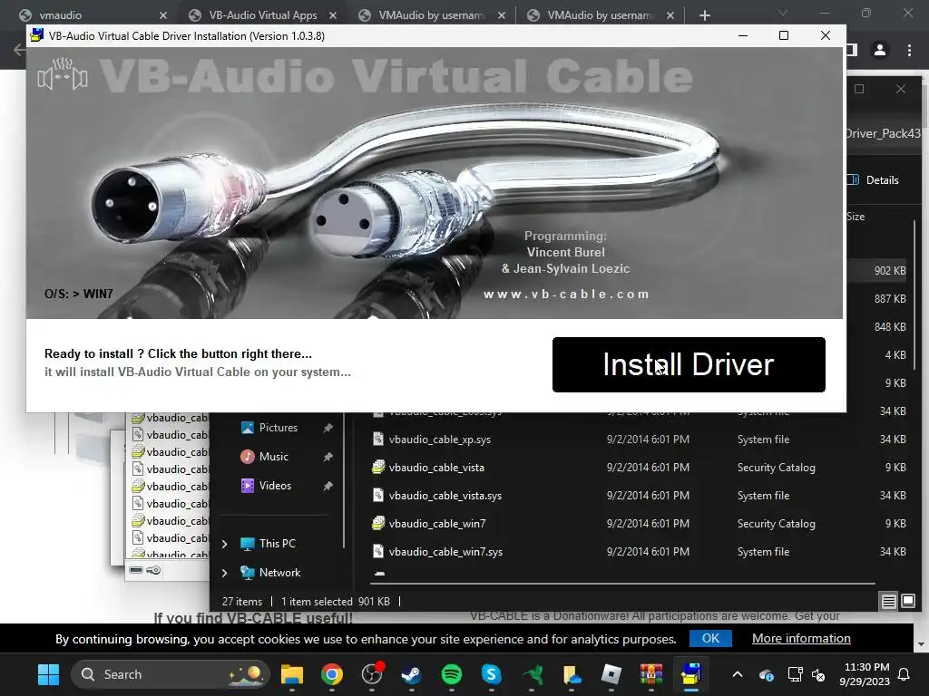Select vbaudio_cable_vista security catalog

coord(436,467)
